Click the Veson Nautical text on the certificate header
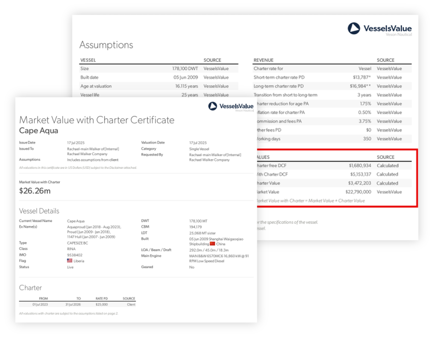Image resolution: width=435 pixels, height=340 pixels. coord(244,111)
